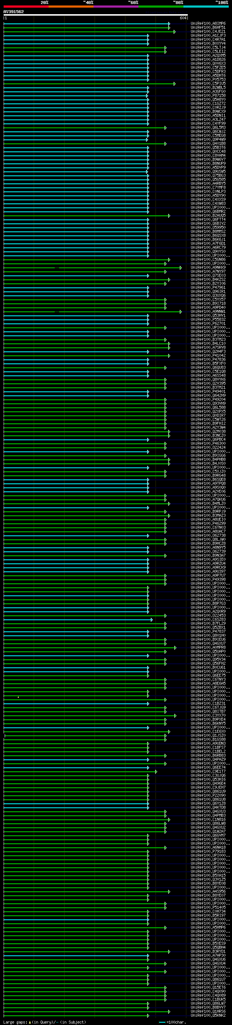Viewport: 232px width, 1025px height.
Task: Select the UniRef100_C5GN86 label
Action: point(208,260)
